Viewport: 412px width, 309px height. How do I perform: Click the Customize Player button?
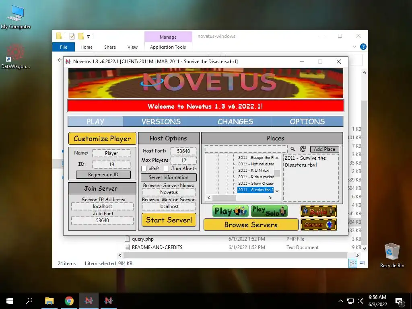(102, 138)
